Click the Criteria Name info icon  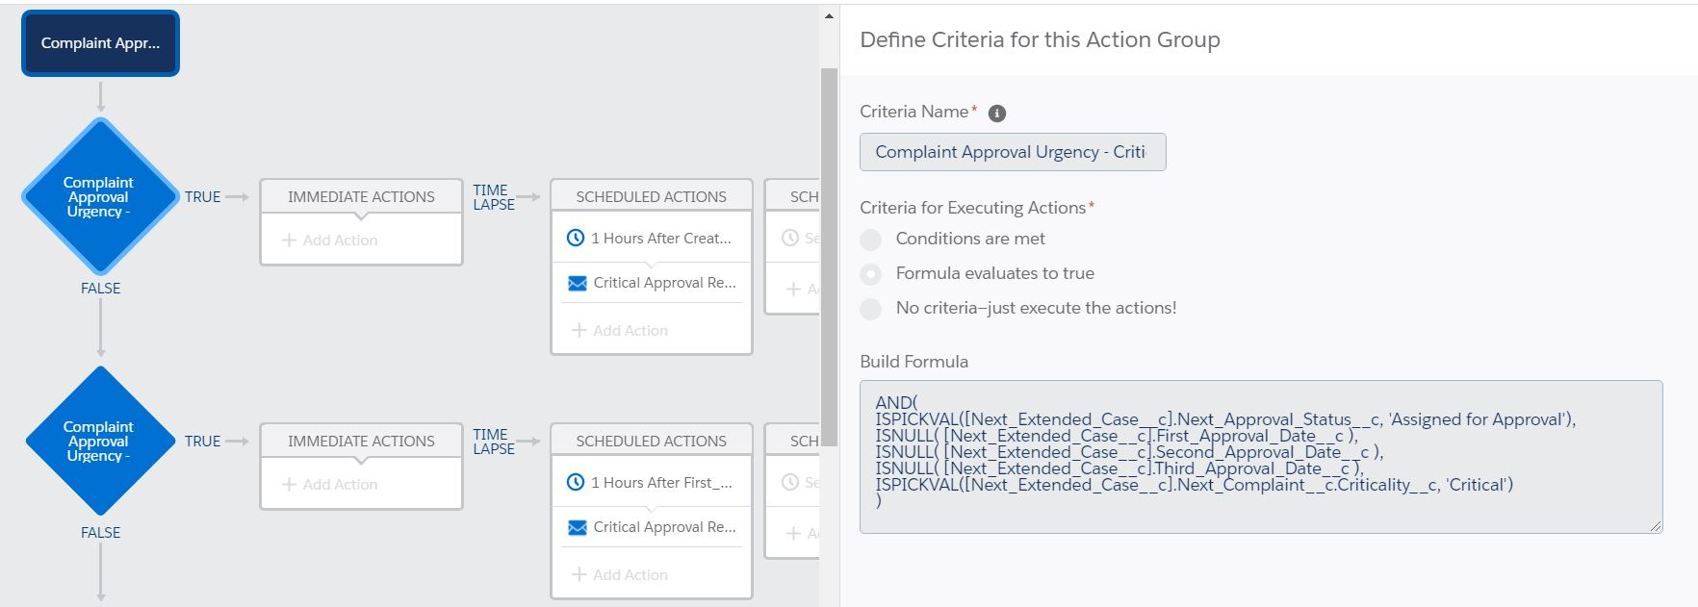click(x=997, y=114)
